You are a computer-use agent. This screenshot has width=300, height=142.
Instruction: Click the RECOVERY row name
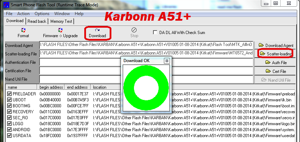click(23, 112)
